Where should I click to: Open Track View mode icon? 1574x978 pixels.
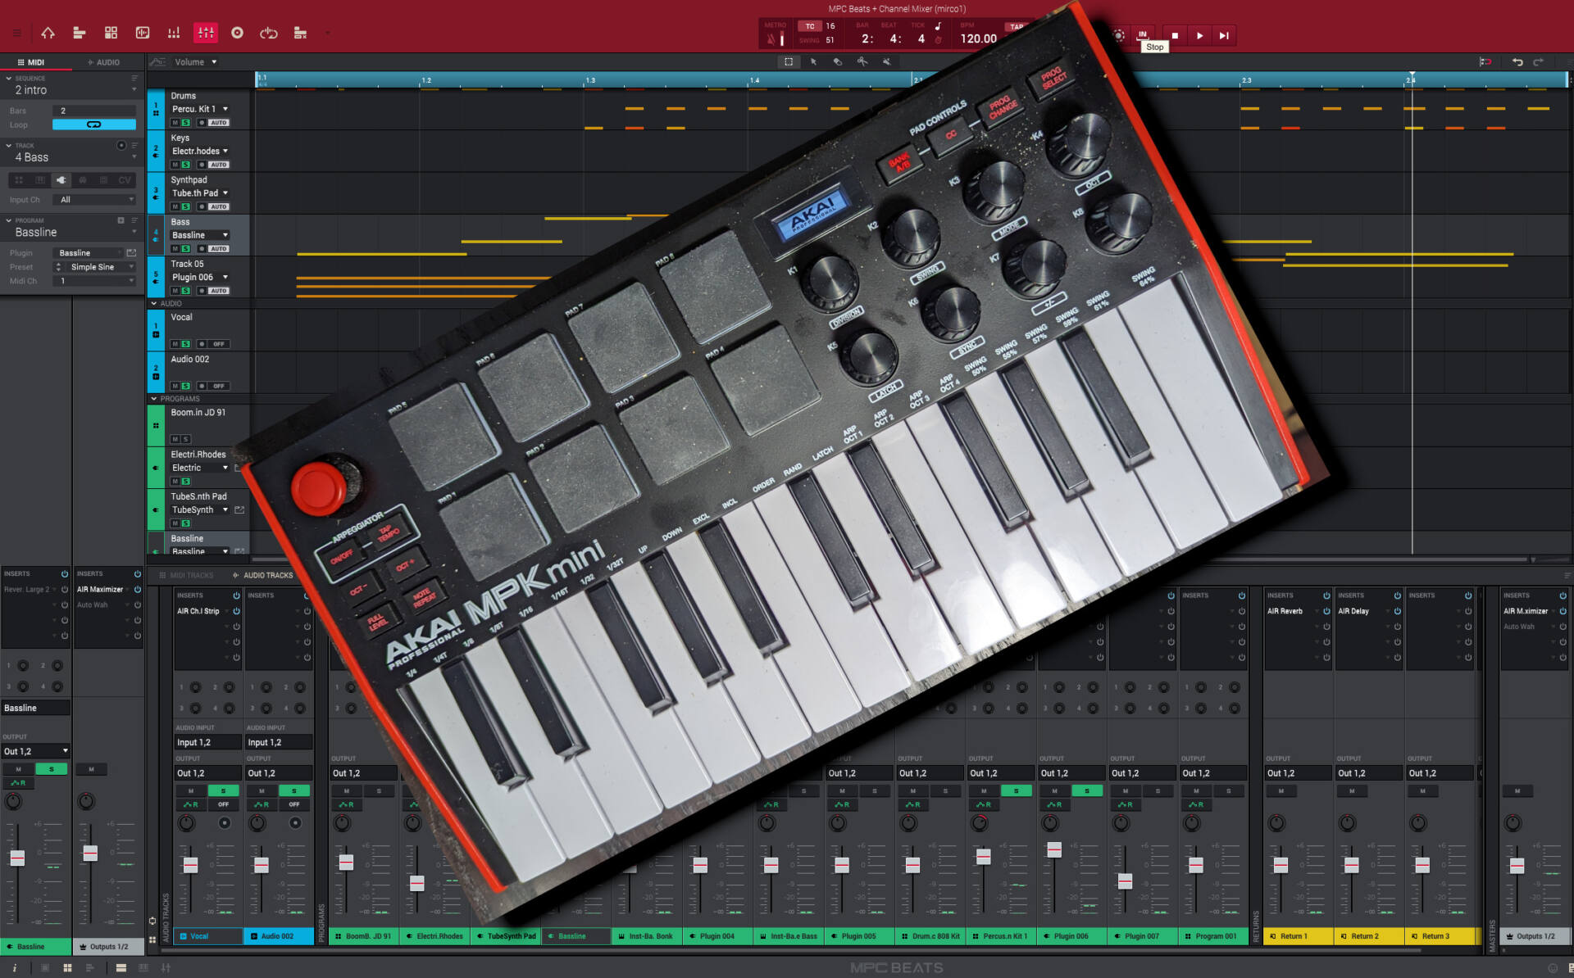80,33
